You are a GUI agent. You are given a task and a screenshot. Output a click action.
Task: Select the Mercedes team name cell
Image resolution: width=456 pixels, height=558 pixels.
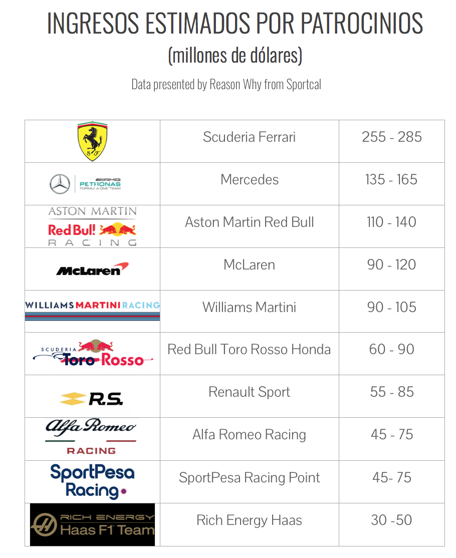pos(250,184)
